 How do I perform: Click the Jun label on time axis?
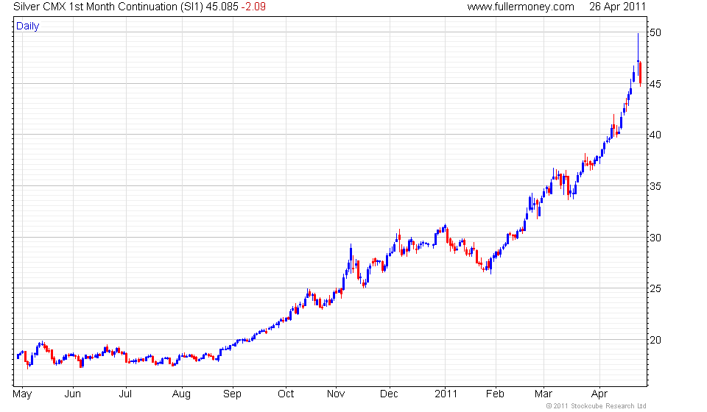pyautogui.click(x=73, y=394)
